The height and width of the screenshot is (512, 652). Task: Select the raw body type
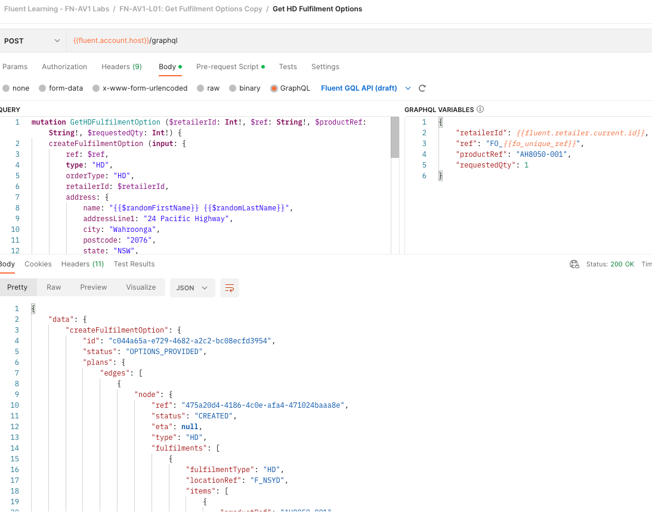click(208, 88)
